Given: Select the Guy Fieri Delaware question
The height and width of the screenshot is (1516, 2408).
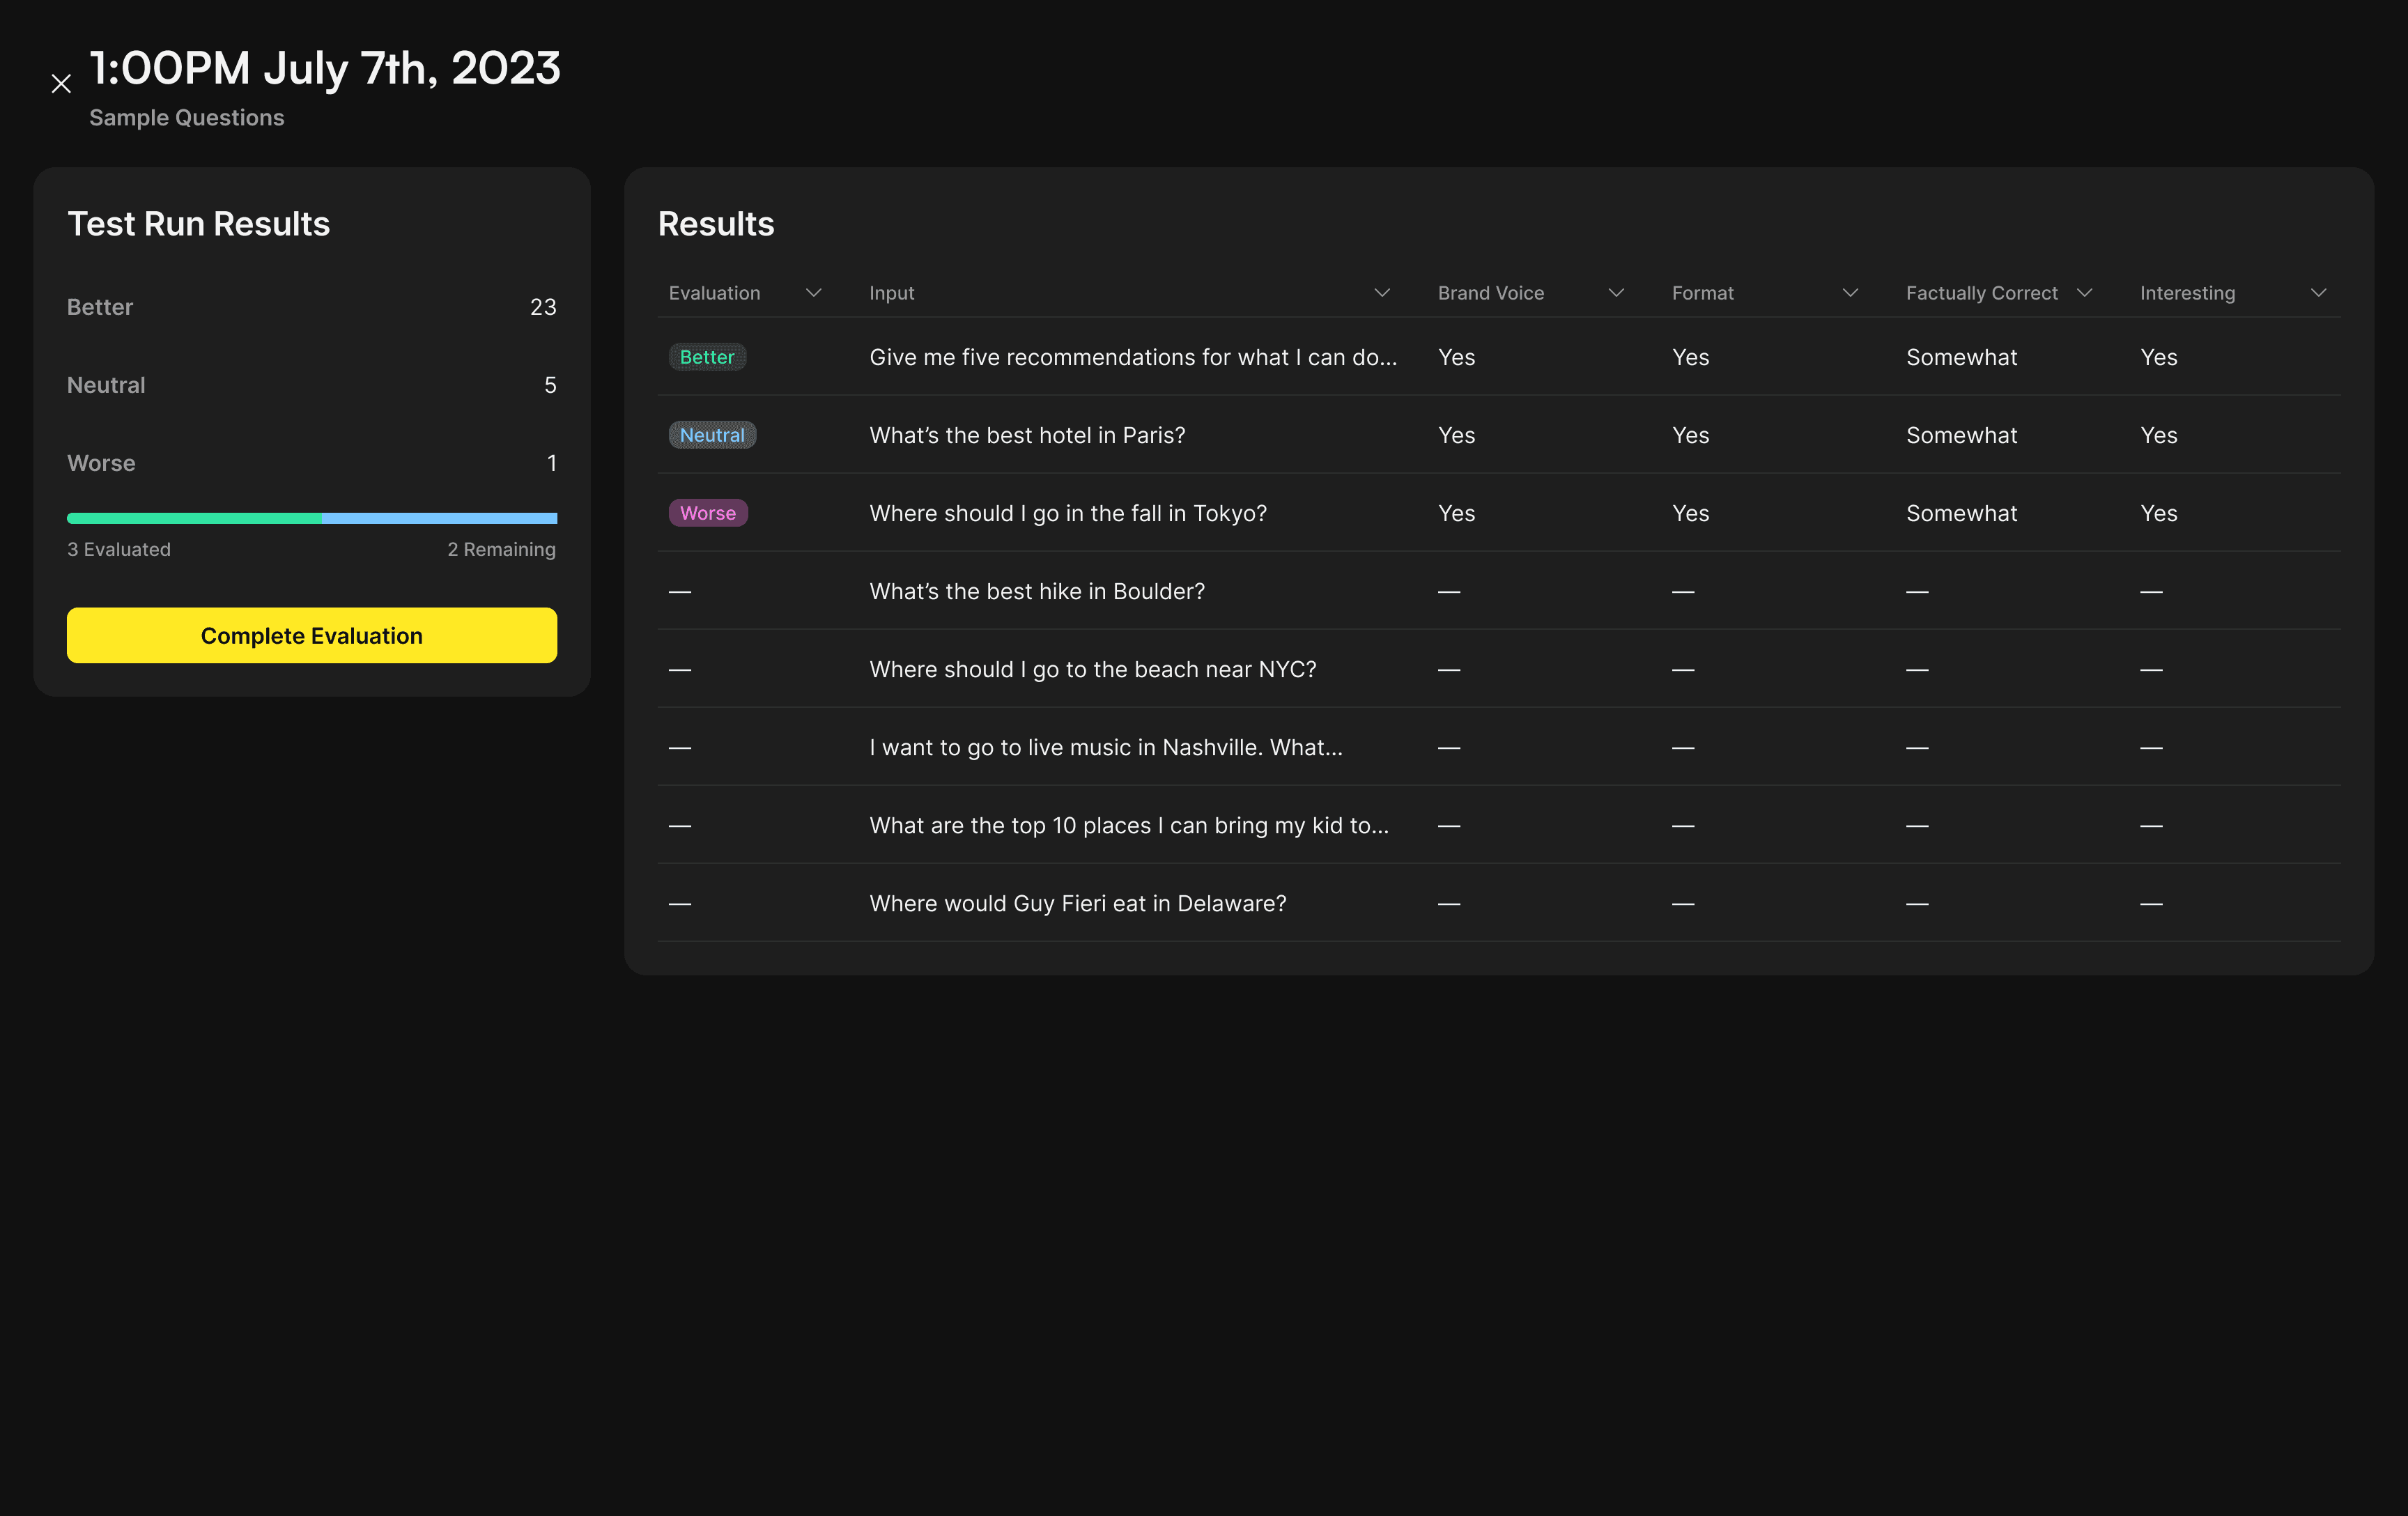Looking at the screenshot, I should [1077, 903].
